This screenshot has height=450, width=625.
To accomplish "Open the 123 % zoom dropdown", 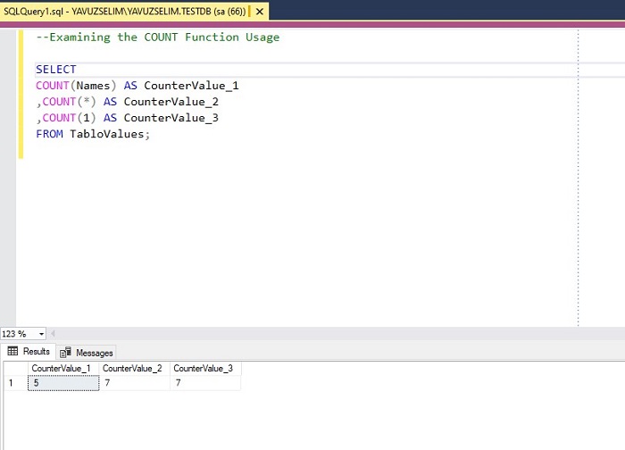I will click(x=41, y=334).
